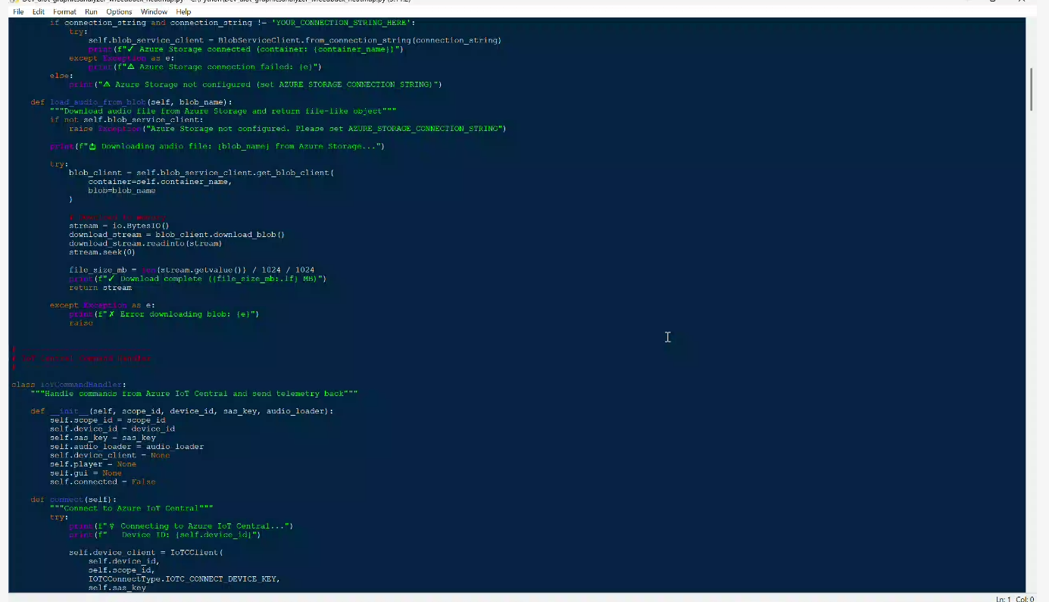Open the Window menu

[x=154, y=12]
